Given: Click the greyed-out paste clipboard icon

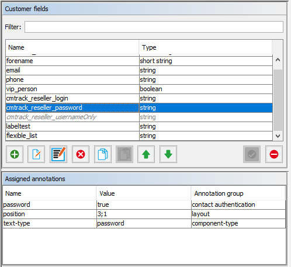Looking at the screenshot, I should tap(124, 154).
